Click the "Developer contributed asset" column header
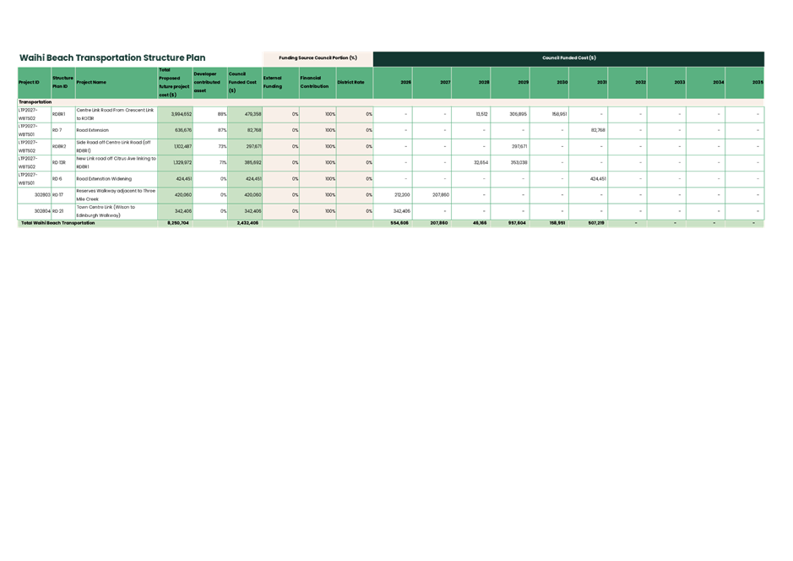This screenshot has width=793, height=561. point(208,82)
